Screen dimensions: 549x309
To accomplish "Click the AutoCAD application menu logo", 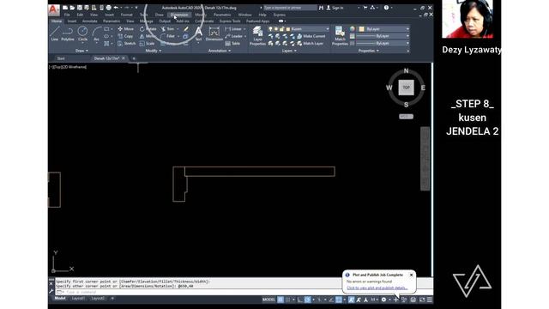I will click(53, 9).
